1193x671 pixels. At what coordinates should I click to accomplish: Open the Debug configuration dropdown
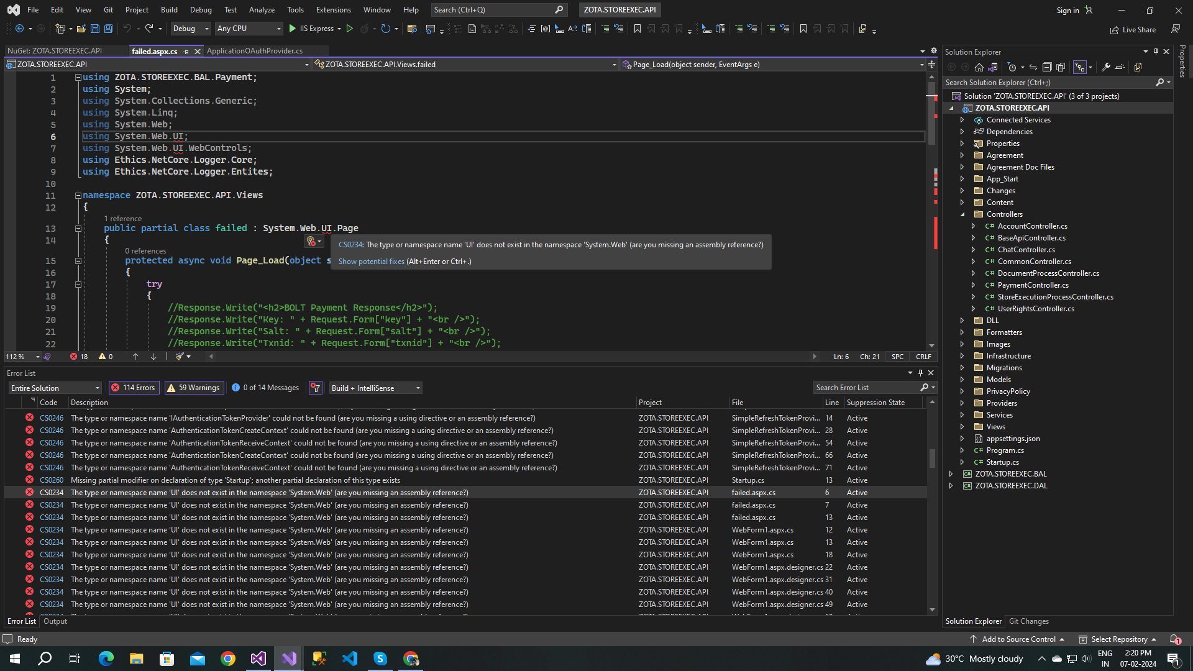coord(191,29)
